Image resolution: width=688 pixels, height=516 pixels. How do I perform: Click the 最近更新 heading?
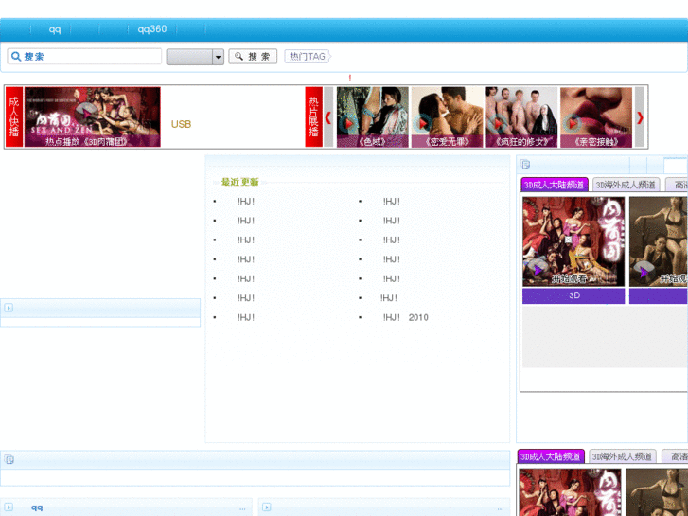(240, 182)
